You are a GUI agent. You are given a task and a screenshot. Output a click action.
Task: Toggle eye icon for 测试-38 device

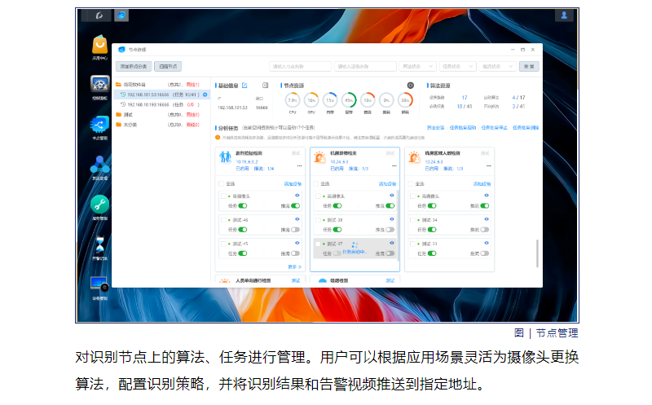click(x=392, y=219)
